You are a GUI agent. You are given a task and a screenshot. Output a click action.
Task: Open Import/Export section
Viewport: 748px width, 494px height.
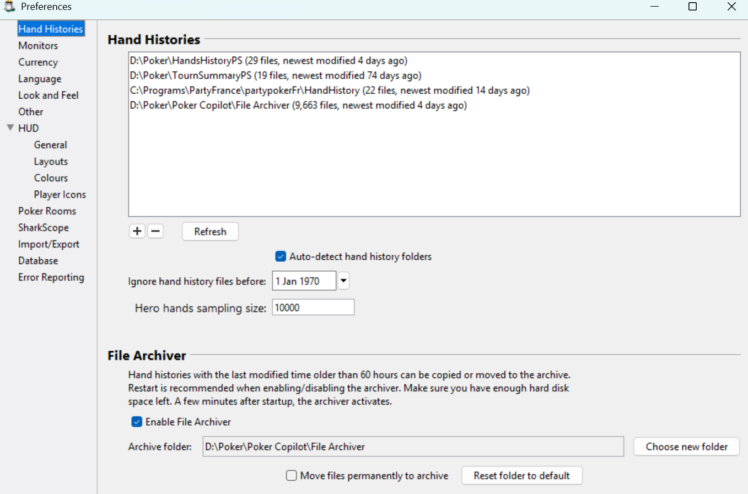(x=49, y=244)
